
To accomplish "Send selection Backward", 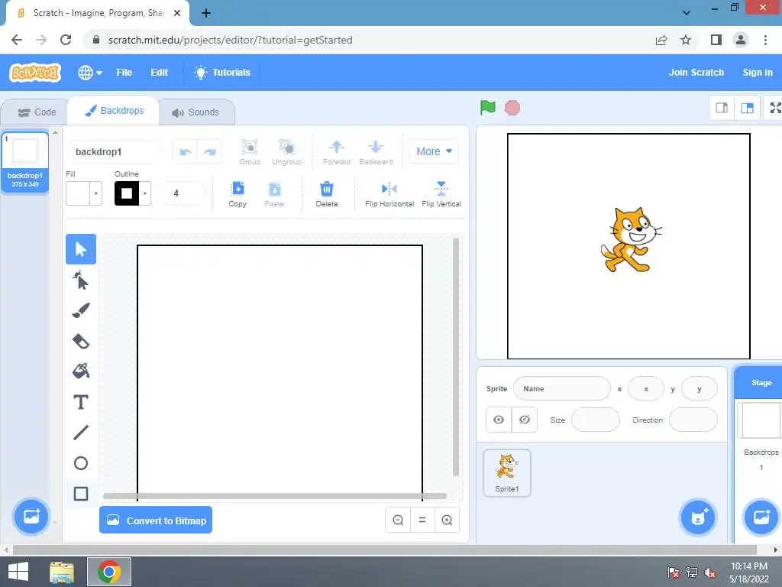I will coord(376,152).
